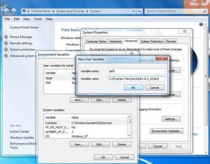210x164 pixels.
Task: Expand the breadcrumb arrow after System and Security
Action: pos(87,11)
